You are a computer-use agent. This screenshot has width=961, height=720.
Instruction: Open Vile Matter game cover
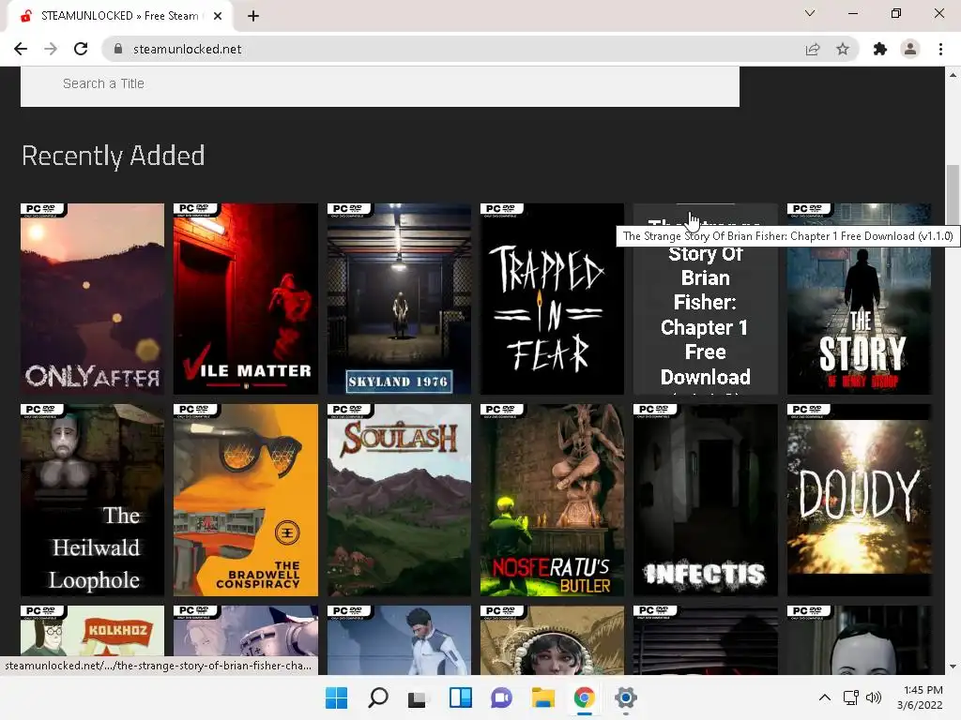[246, 299]
